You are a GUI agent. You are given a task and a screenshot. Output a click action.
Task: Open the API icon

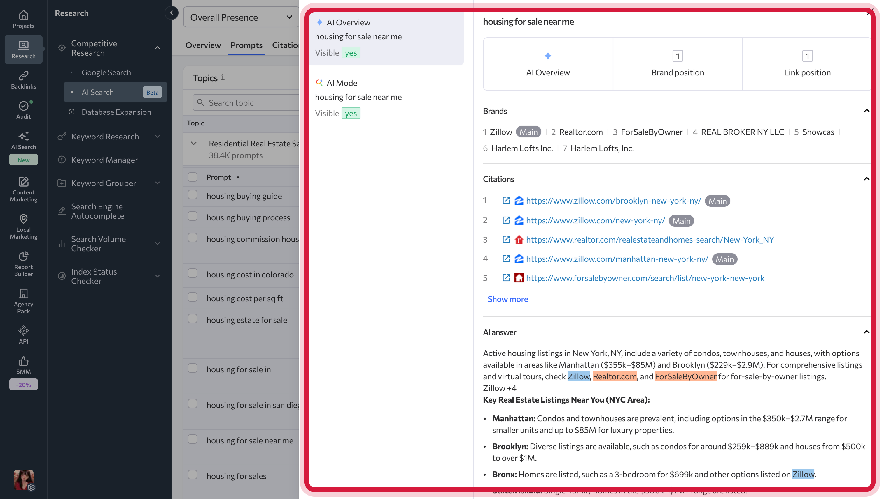coord(23,331)
